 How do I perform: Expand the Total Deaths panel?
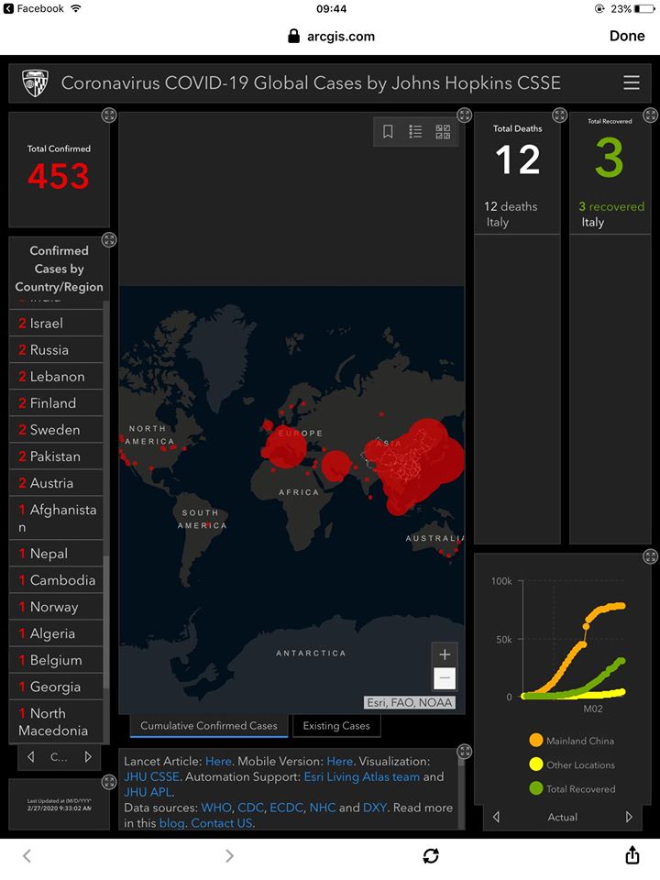[x=559, y=115]
